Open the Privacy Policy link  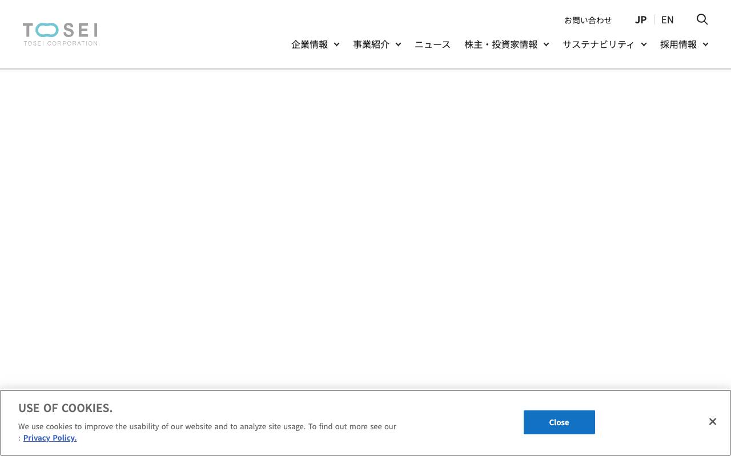[50, 438]
